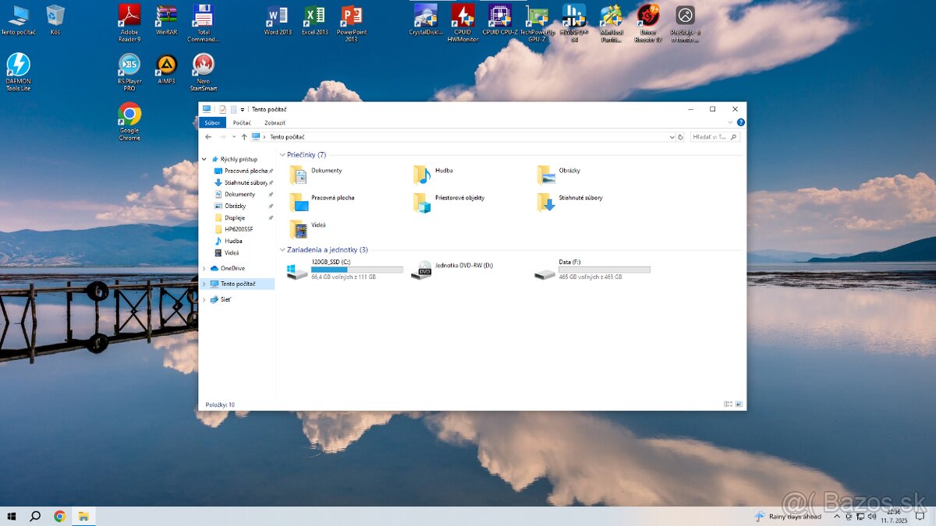This screenshot has width=936, height=526.
Task: Expand the ribbon with the down chevron
Action: tap(729, 122)
